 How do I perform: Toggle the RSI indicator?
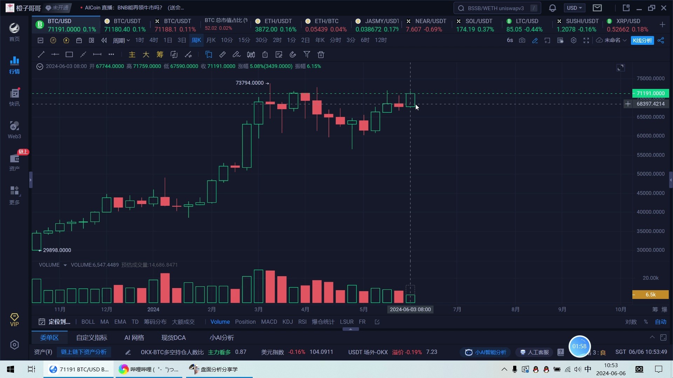click(302, 322)
